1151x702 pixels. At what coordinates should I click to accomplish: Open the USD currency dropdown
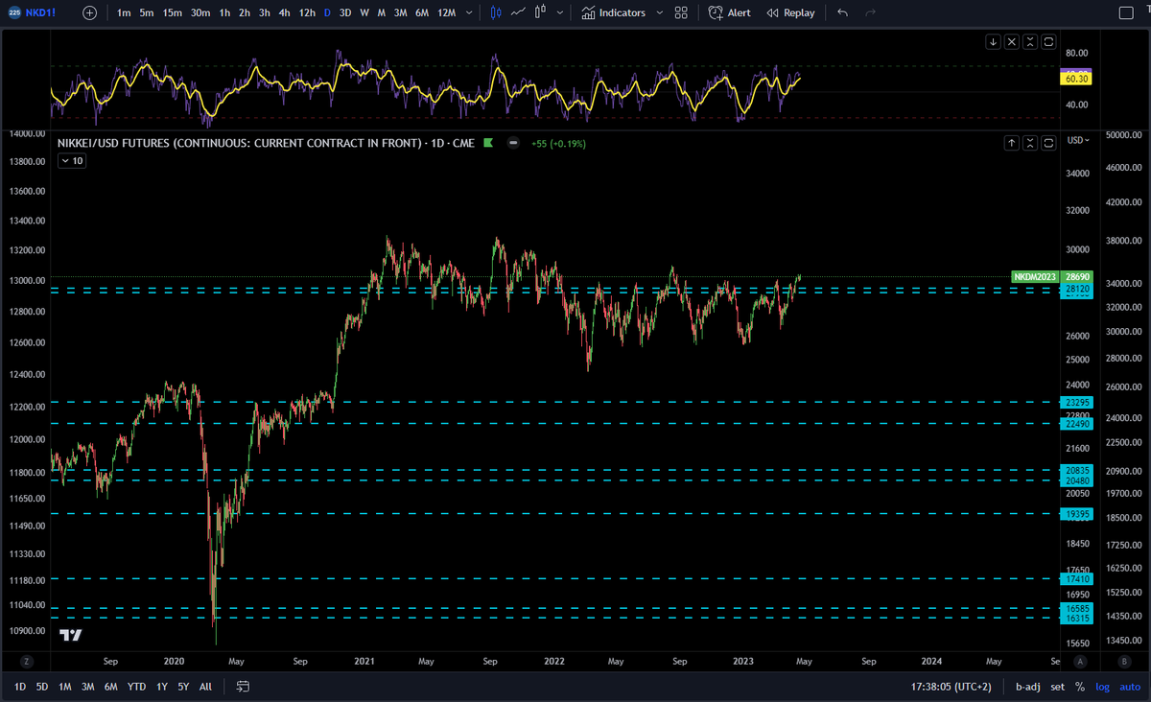pos(1079,140)
